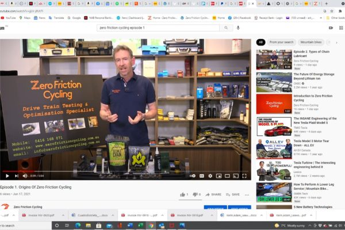Enter fullscreen in video player
The width and height of the screenshot is (345, 230).
(244, 176)
